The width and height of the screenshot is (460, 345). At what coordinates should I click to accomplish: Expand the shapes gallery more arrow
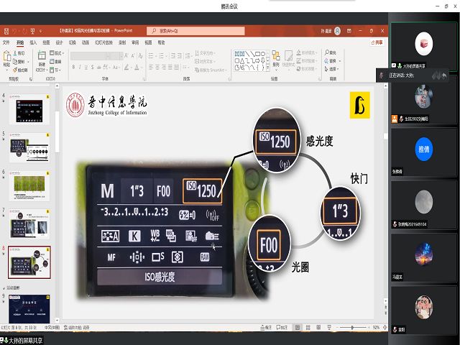pyautogui.click(x=267, y=68)
